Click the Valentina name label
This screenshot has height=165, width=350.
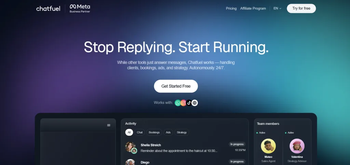(x=297, y=157)
